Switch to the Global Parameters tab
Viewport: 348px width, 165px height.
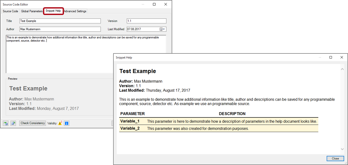(32, 11)
